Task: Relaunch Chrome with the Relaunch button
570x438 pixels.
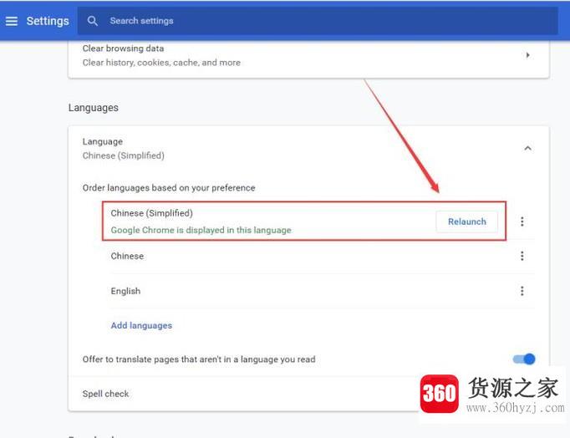Action: pyautogui.click(x=466, y=222)
